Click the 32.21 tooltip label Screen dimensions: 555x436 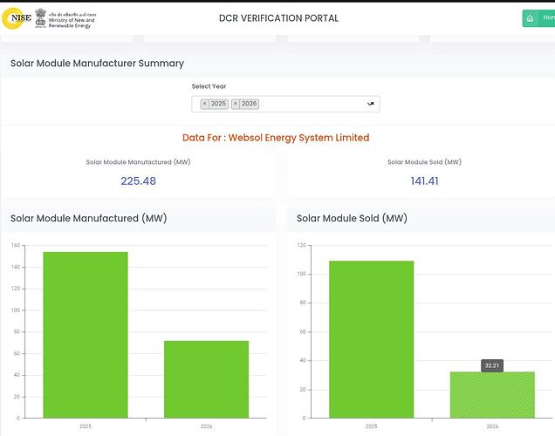pos(492,365)
